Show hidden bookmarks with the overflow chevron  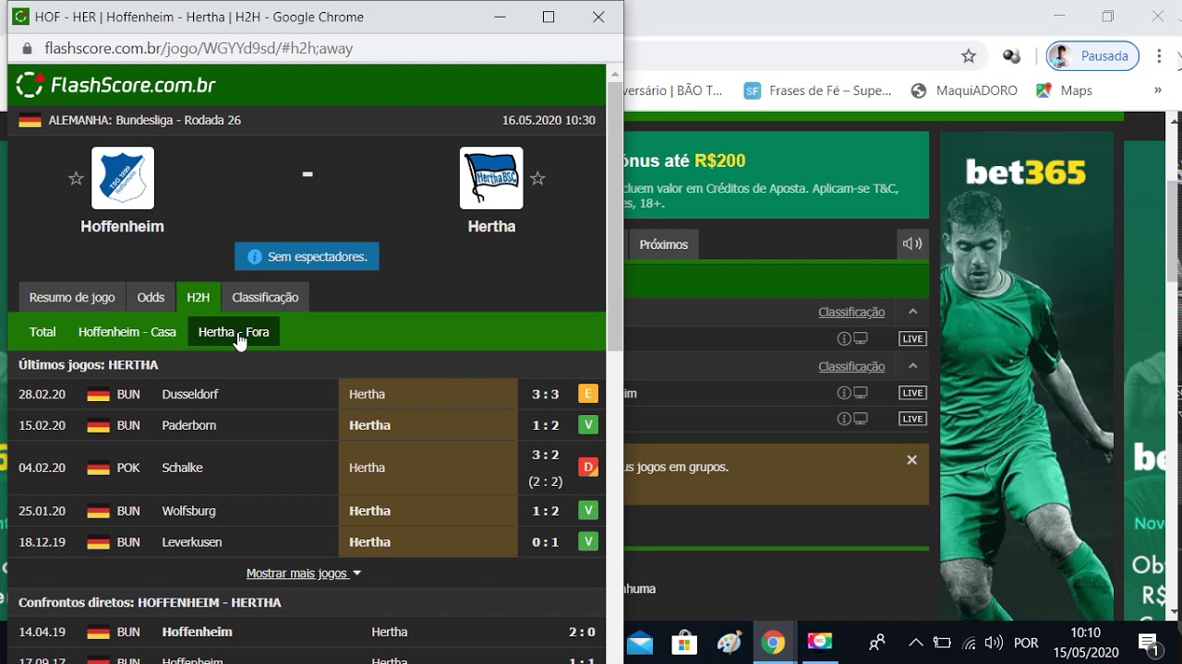[x=1158, y=90]
